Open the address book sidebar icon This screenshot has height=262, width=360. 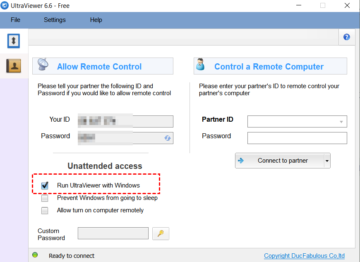14,66
